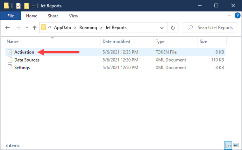Screen dimensions: 242x150
Task: Click the XML Document type for Data Sources
Action: pyautogui.click(x=171, y=60)
